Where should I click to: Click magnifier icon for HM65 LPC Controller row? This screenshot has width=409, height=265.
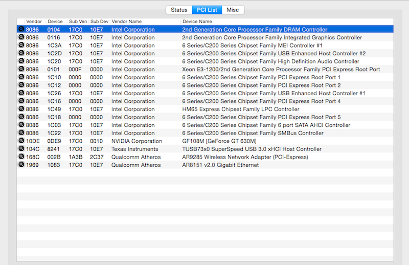[21, 109]
